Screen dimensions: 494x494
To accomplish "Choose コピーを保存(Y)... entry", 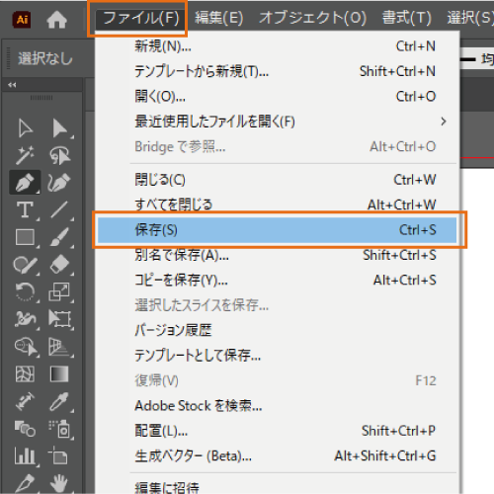I will [x=277, y=281].
